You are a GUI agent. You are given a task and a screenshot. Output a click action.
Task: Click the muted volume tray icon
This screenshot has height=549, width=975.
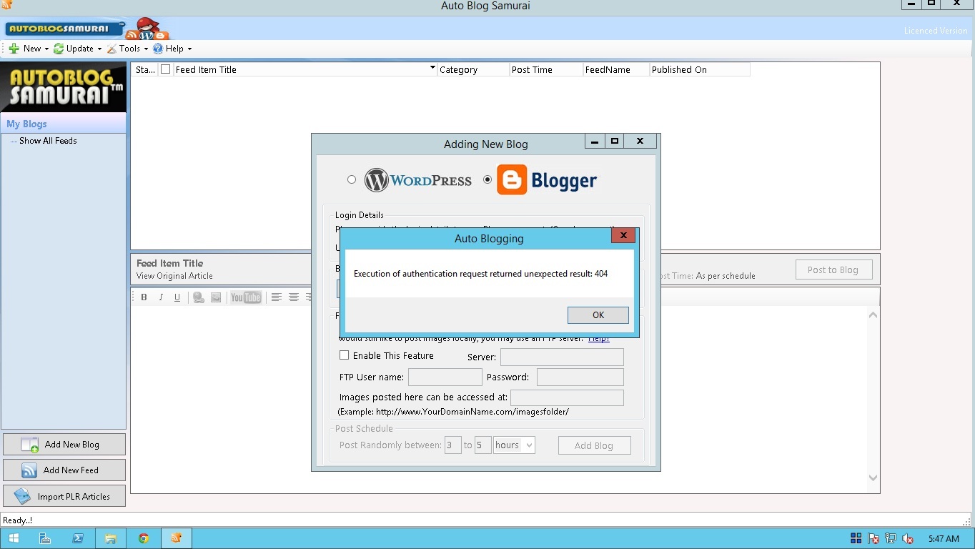point(908,538)
